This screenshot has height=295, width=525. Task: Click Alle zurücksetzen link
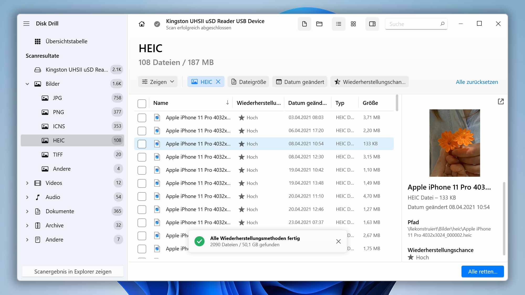point(477,82)
